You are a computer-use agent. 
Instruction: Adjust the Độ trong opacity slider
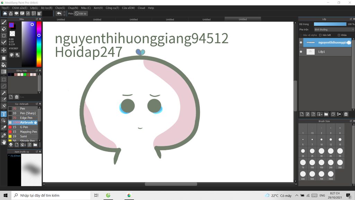(330, 24)
